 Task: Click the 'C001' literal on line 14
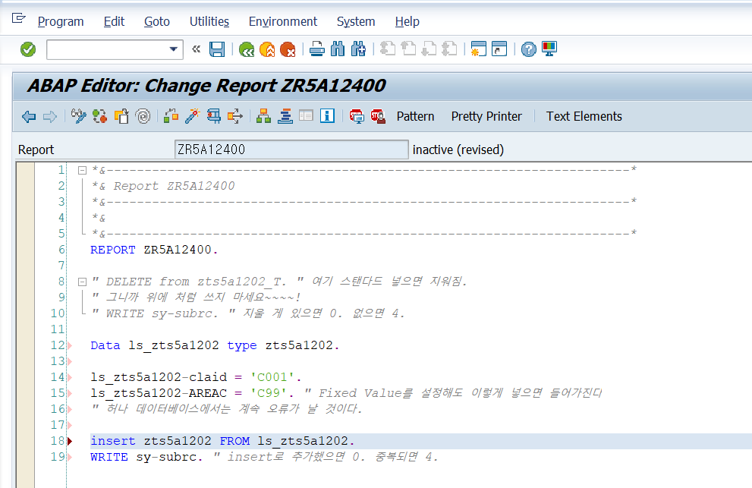point(272,377)
